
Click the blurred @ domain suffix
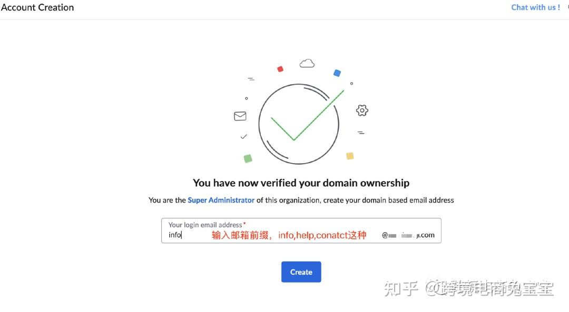408,235
